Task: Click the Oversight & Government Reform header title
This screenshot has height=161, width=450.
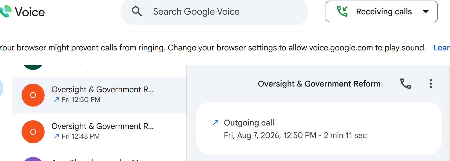Action: pyautogui.click(x=319, y=84)
